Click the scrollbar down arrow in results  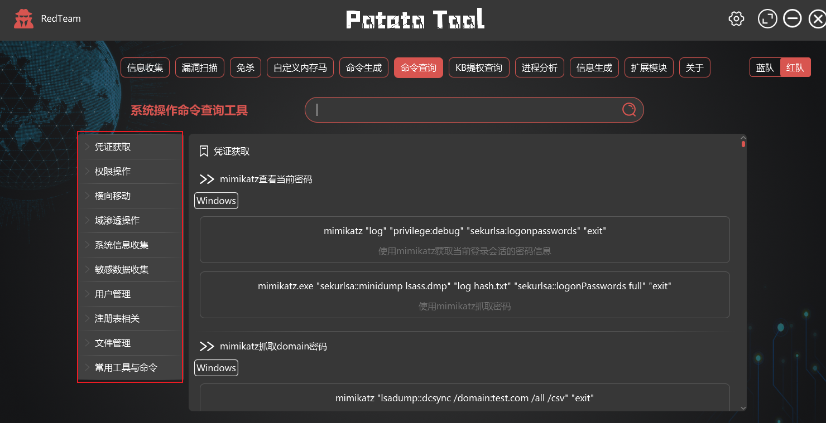pos(743,408)
